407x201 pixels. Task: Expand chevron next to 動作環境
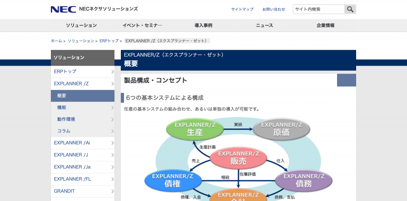tap(112, 120)
